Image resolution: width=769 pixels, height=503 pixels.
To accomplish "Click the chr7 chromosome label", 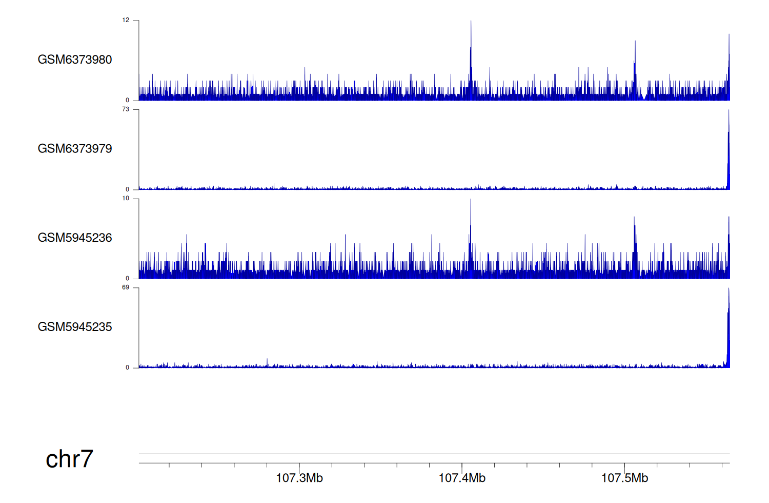I will pyautogui.click(x=69, y=459).
